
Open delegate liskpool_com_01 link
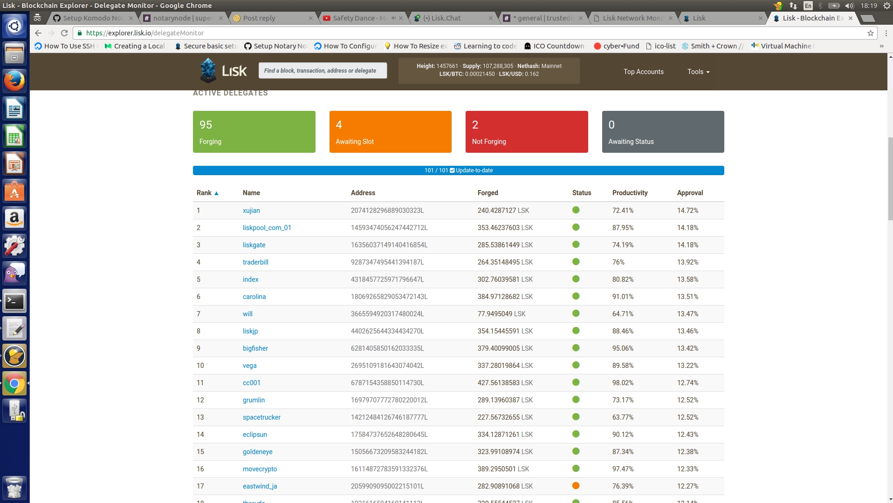tap(267, 228)
